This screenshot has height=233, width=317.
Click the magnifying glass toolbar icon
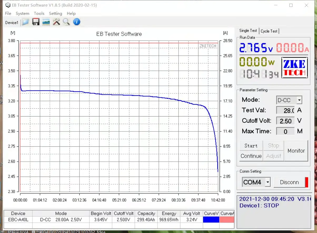[x=66, y=22]
